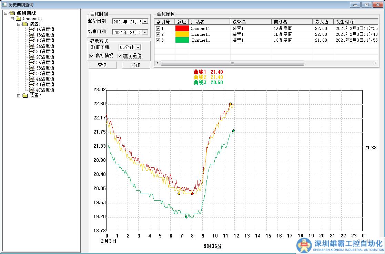Image resolution: width=385 pixels, height=254 pixels.
Task: Click the 1A温度值 curve icon in tree
Action: [32, 30]
